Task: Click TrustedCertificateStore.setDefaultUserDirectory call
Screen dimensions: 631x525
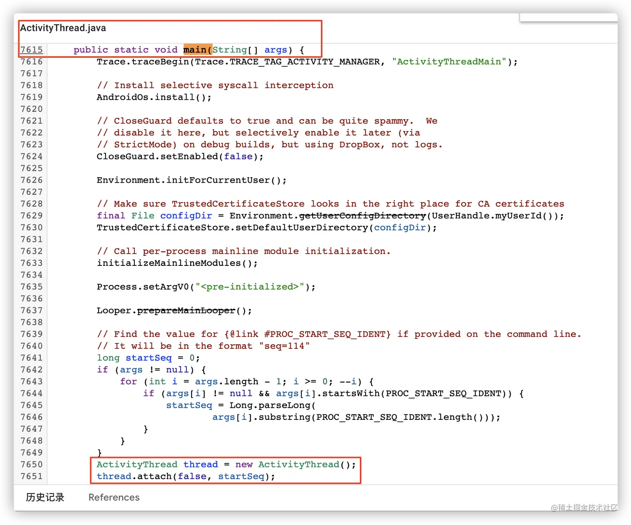Action: coord(267,227)
